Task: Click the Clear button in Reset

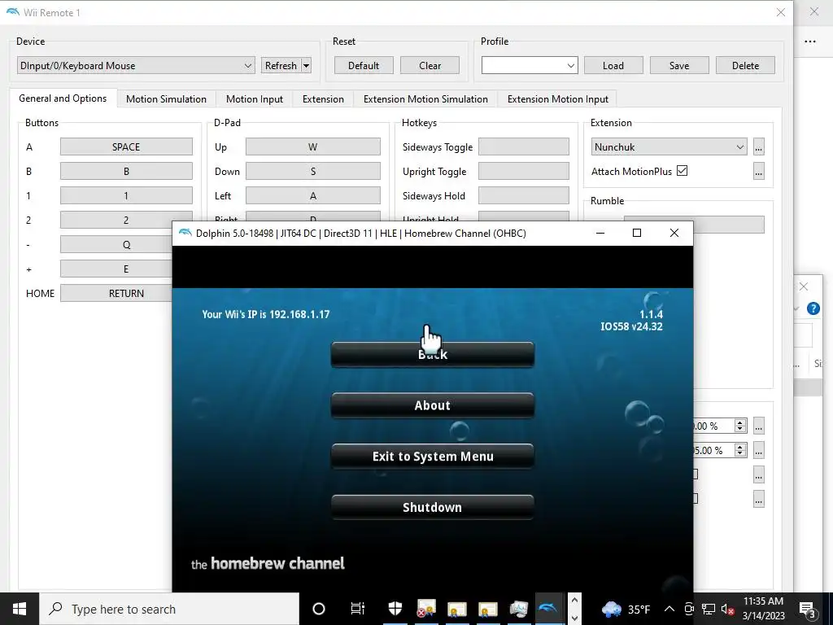Action: point(430,65)
